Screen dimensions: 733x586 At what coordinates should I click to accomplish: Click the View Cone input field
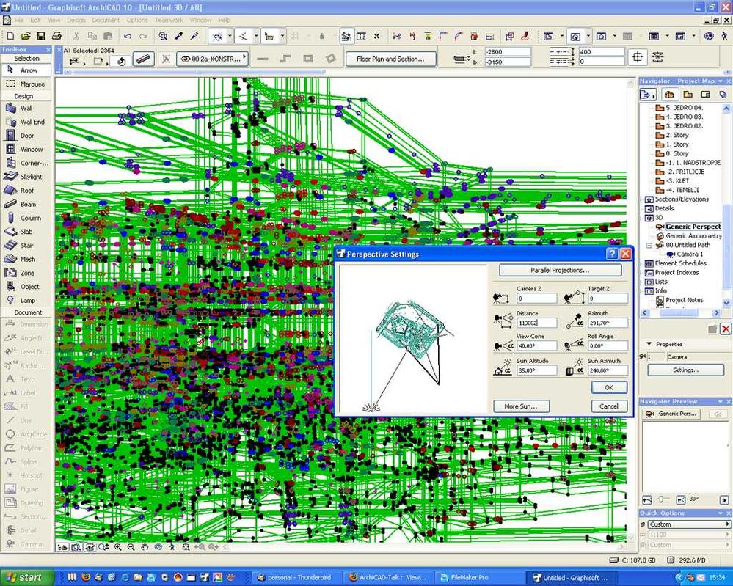click(536, 345)
